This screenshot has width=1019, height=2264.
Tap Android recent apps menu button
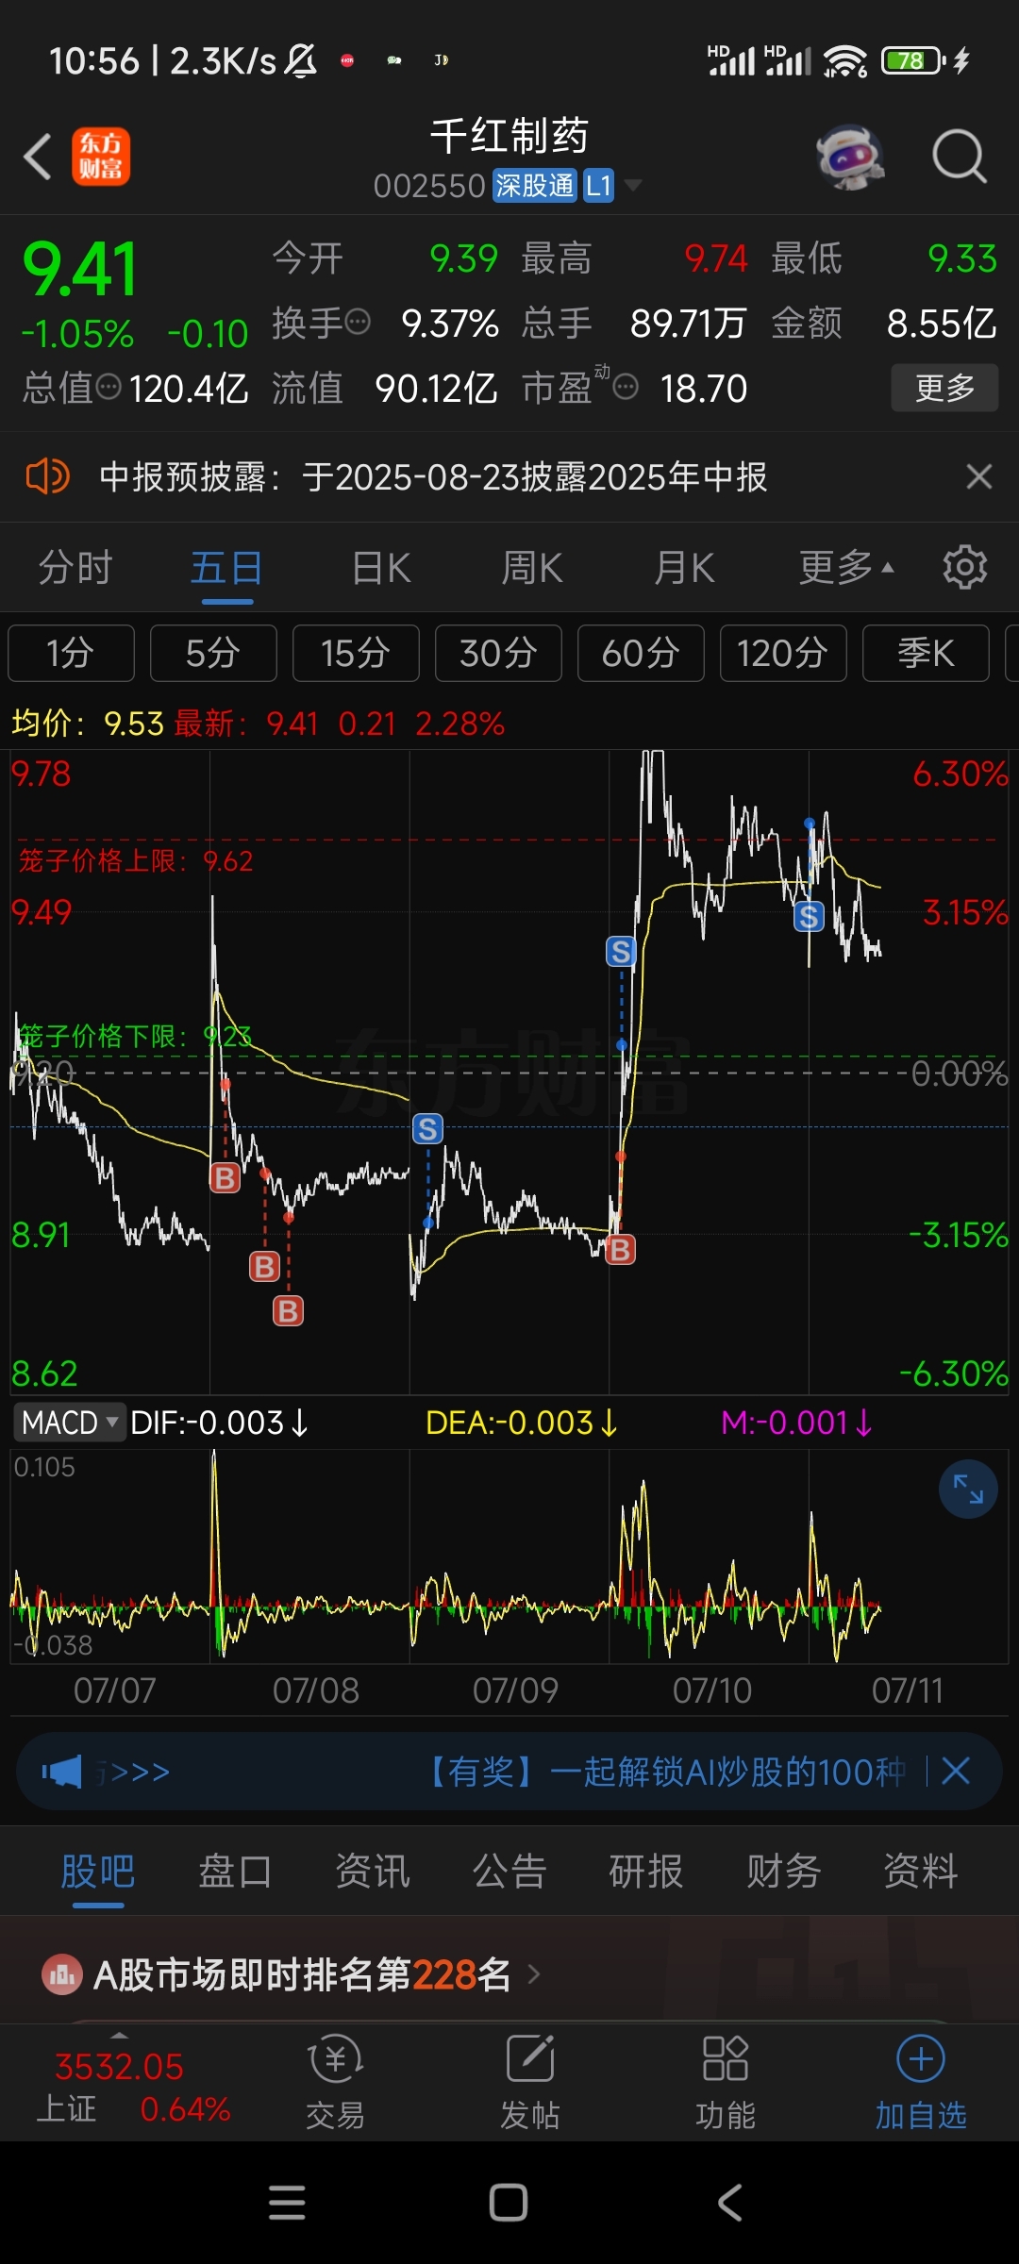pos(287,2203)
